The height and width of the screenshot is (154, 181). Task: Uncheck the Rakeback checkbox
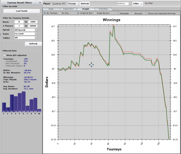(118, 13)
